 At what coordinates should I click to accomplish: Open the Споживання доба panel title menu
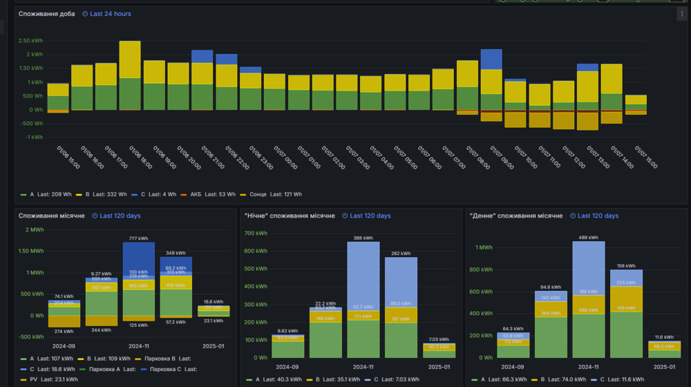point(47,14)
